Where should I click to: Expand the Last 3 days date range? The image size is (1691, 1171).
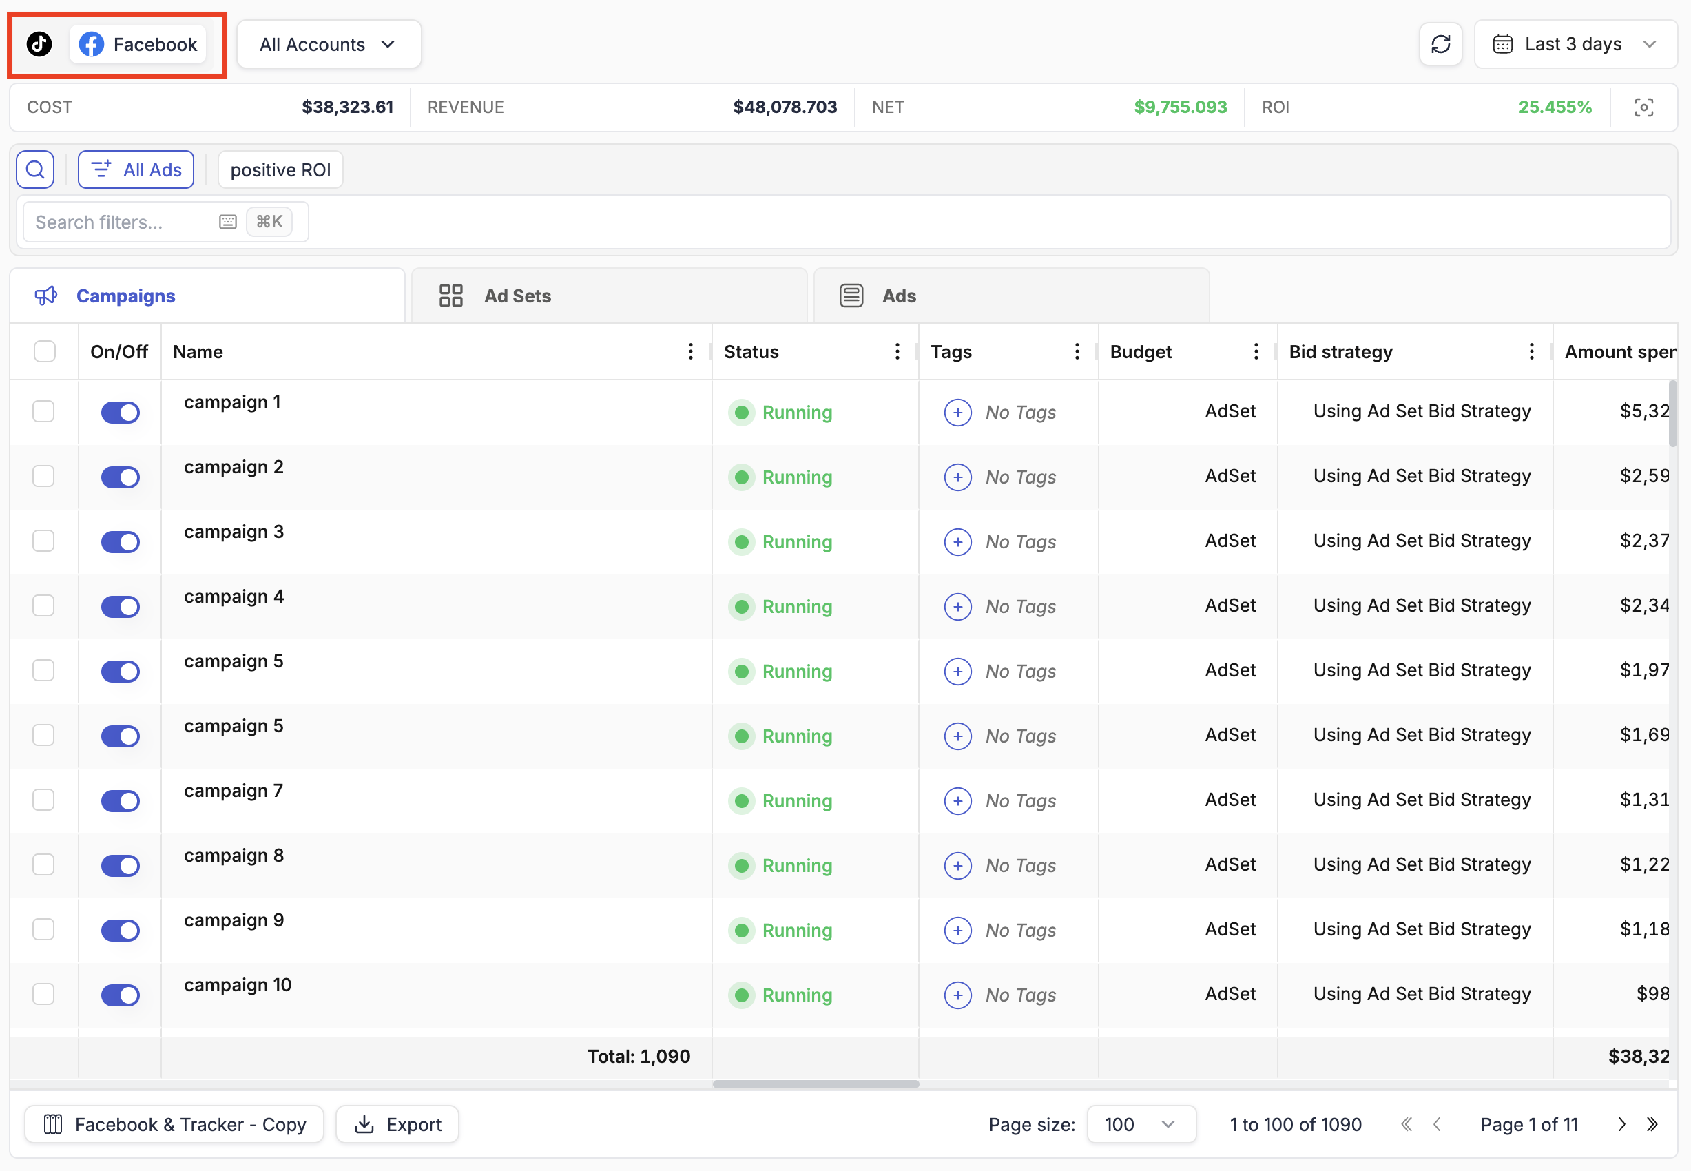[x=1575, y=44]
